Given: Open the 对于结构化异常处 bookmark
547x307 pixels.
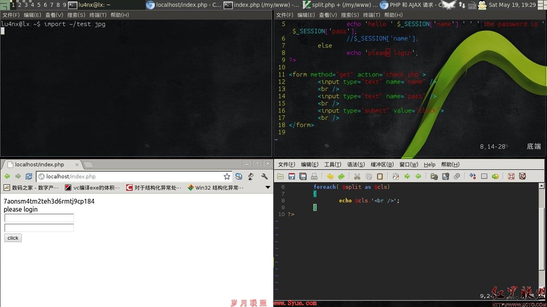Looking at the screenshot, I should click(154, 188).
